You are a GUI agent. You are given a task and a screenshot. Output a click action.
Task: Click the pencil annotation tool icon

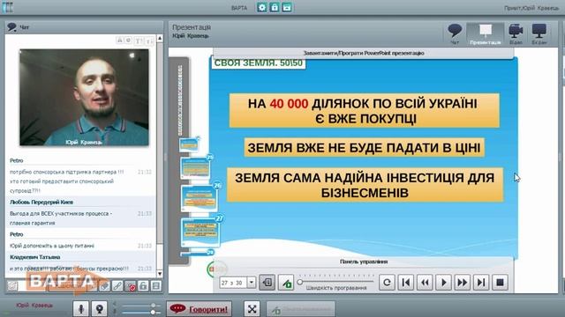[x=286, y=283]
